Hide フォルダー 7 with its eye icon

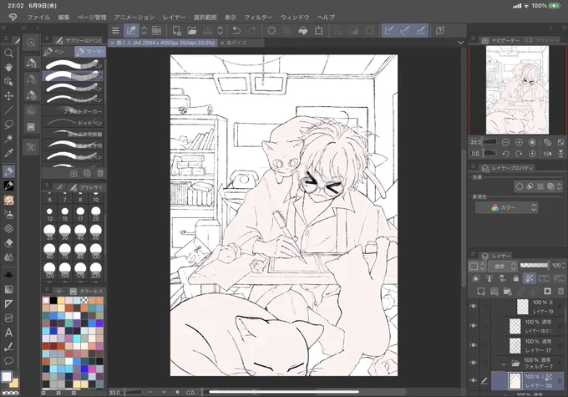pos(473,363)
